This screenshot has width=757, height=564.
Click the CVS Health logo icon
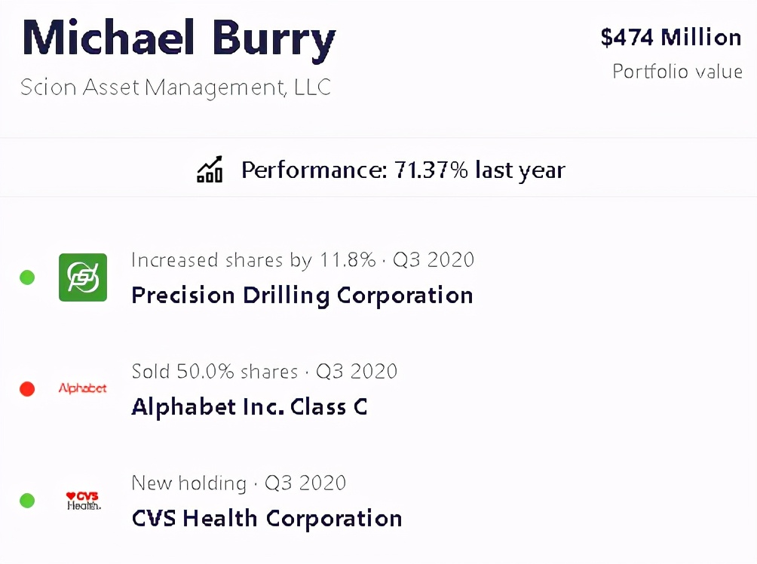click(x=83, y=501)
